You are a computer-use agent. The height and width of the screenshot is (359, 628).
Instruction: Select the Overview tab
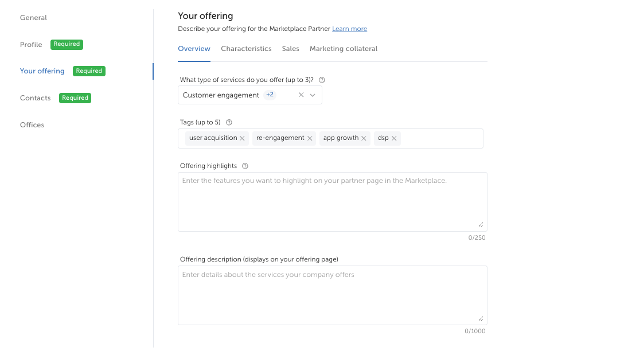194,49
